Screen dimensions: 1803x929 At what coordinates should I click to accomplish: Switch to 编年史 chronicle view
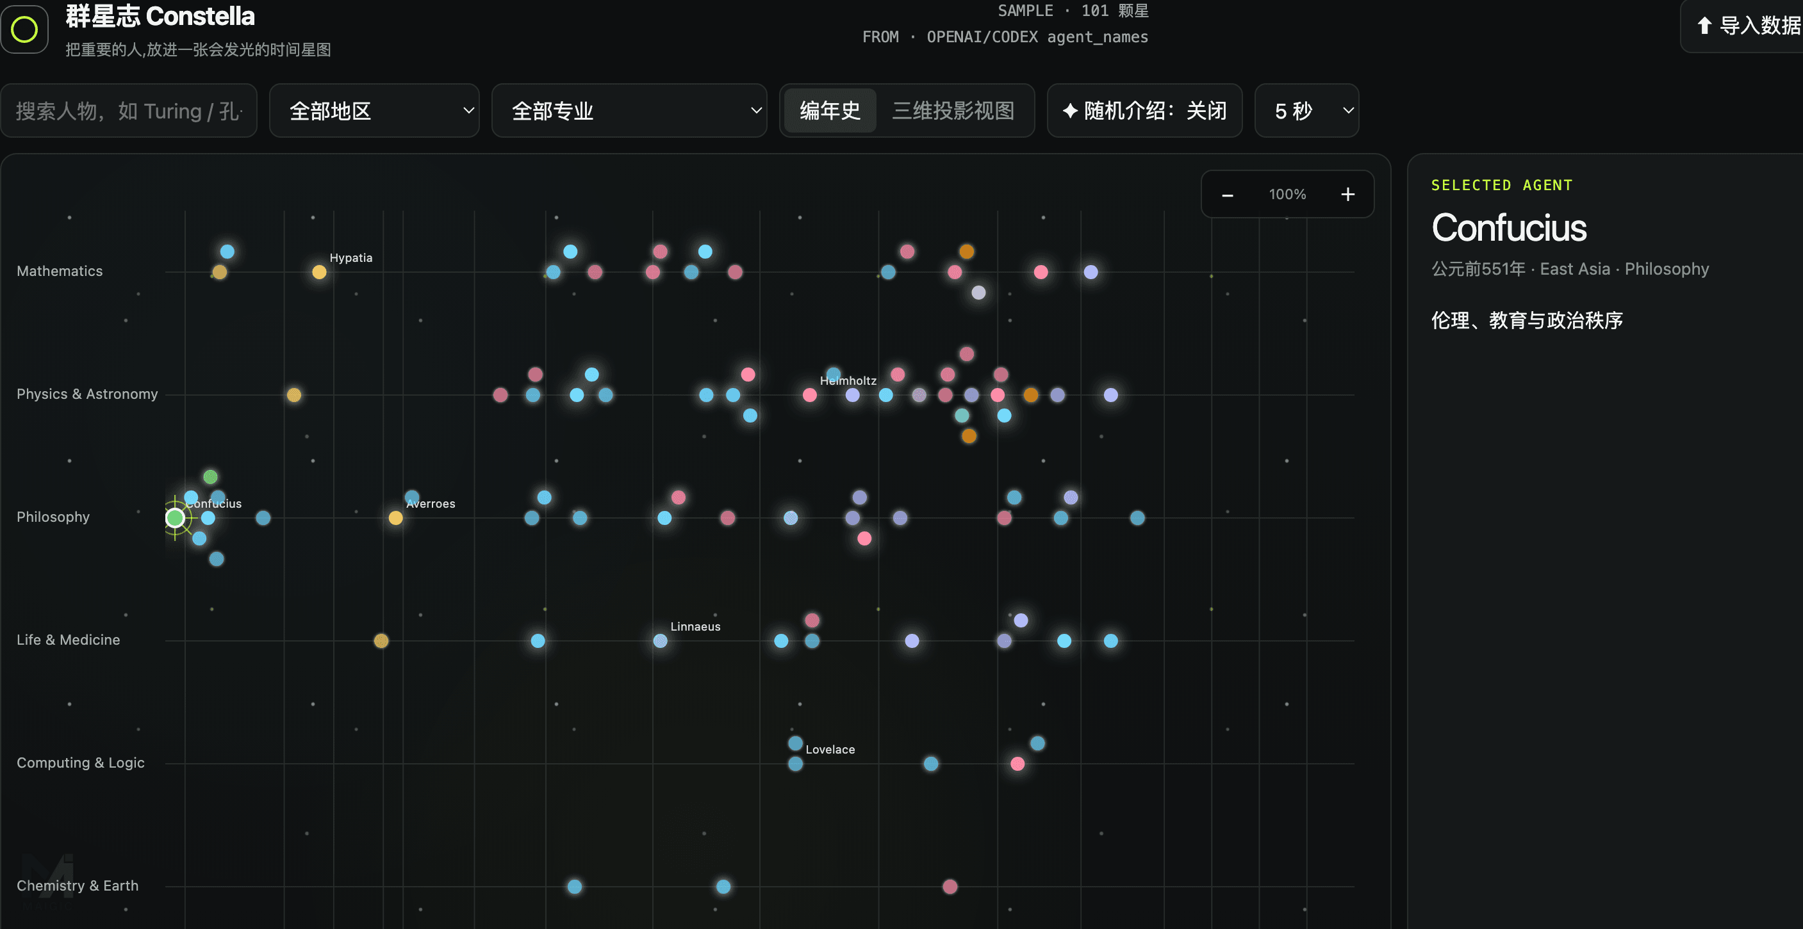[830, 111]
